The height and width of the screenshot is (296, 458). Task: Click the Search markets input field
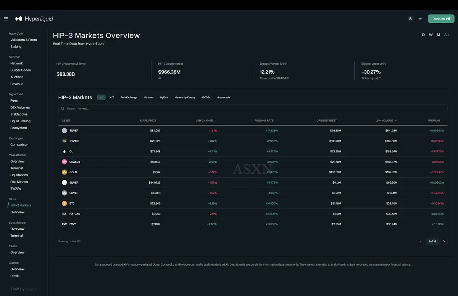coord(253,109)
